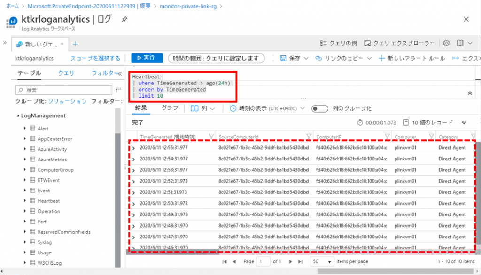
Task: Select the W3CIISLog table entry
Action: (50, 263)
